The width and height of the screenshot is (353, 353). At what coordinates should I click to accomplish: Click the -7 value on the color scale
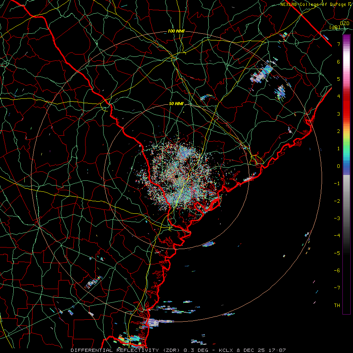(x=337, y=288)
